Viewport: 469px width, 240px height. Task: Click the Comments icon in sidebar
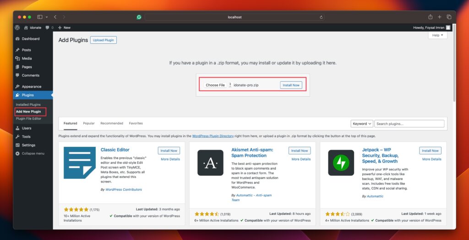pyautogui.click(x=17, y=75)
